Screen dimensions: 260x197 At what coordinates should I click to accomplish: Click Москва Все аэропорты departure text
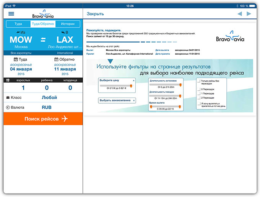[x=118, y=50]
